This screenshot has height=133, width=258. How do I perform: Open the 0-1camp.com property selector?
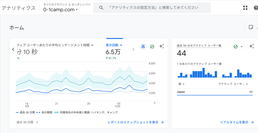60,10
